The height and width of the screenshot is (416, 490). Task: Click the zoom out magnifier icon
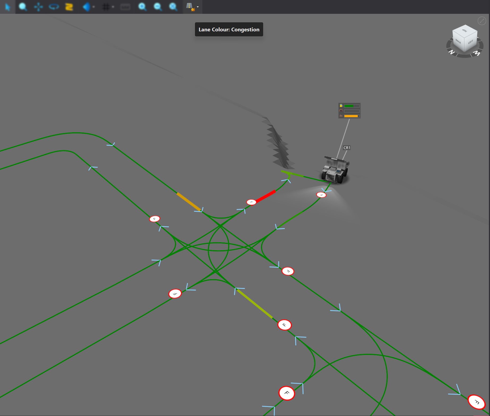(x=158, y=7)
